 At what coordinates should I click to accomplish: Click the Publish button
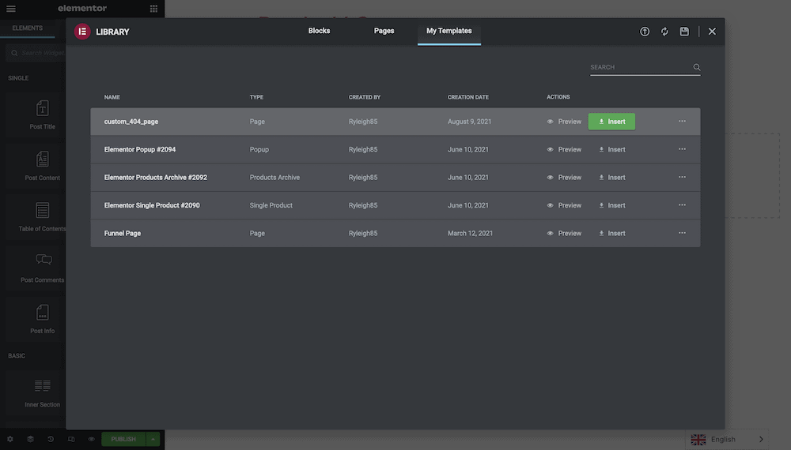[x=123, y=439]
